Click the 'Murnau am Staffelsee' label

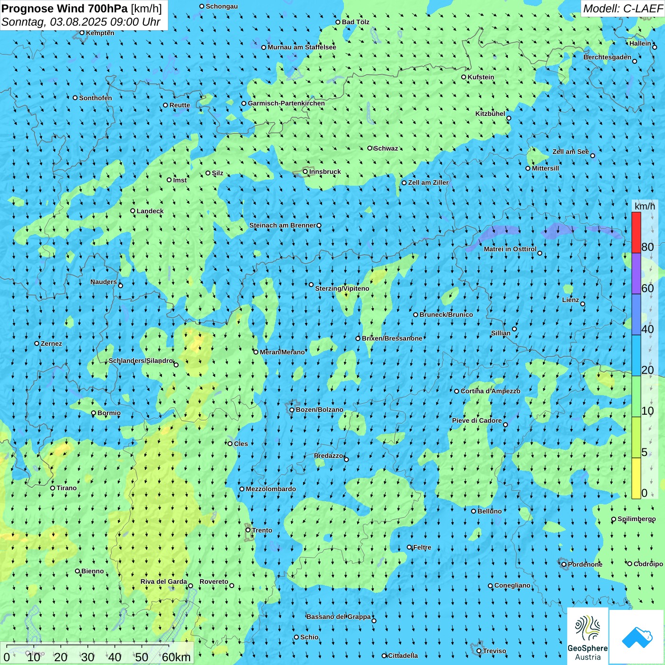[x=302, y=47]
